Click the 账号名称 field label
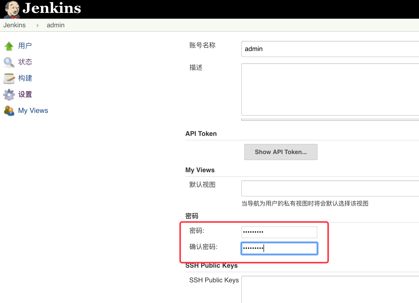Image resolution: width=419 pixels, height=303 pixels. [x=202, y=45]
